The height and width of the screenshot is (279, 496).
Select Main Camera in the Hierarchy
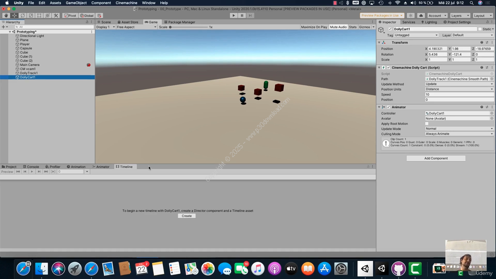29,65
